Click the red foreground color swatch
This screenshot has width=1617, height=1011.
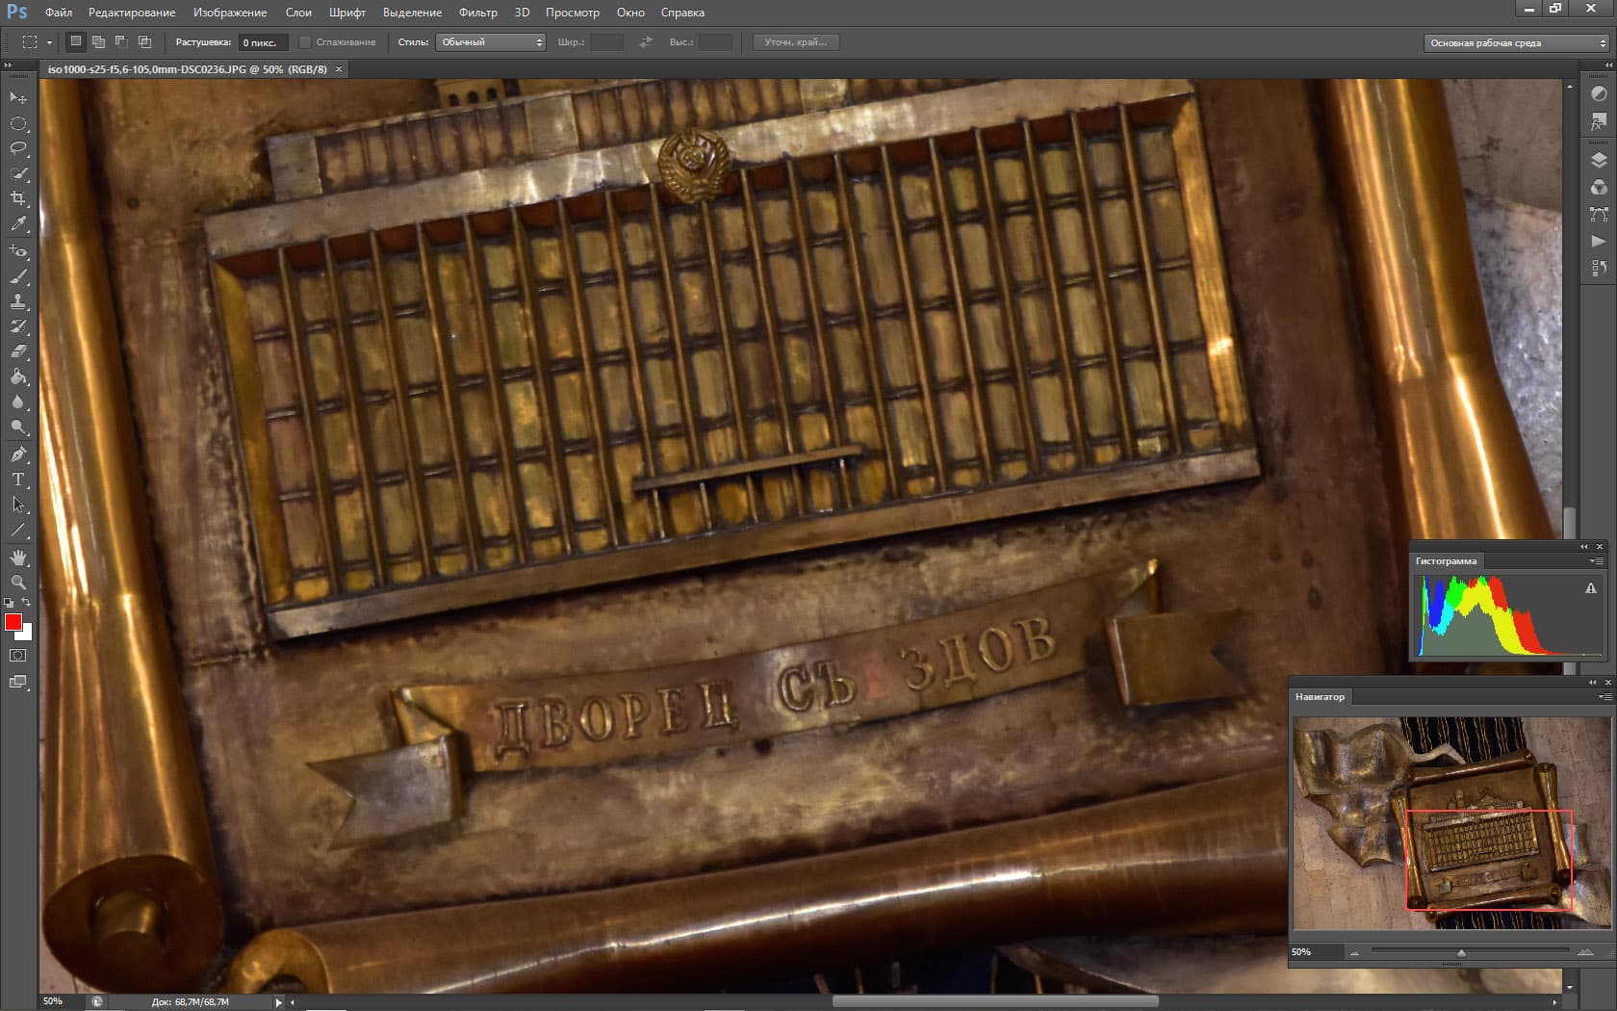pyautogui.click(x=13, y=622)
